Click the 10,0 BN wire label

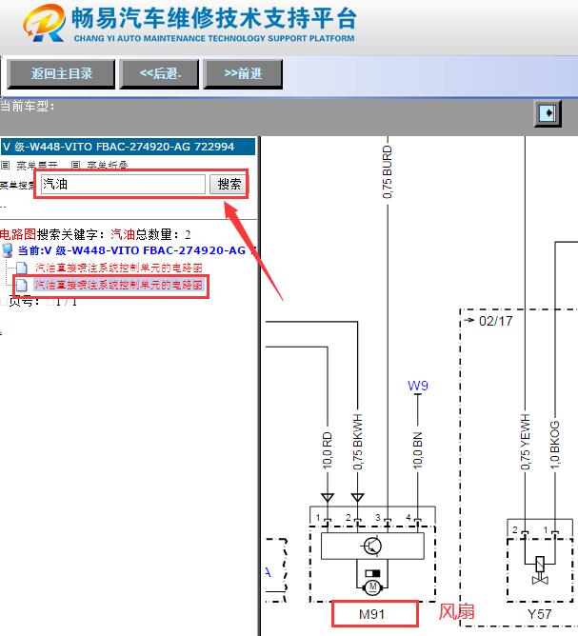point(418,450)
